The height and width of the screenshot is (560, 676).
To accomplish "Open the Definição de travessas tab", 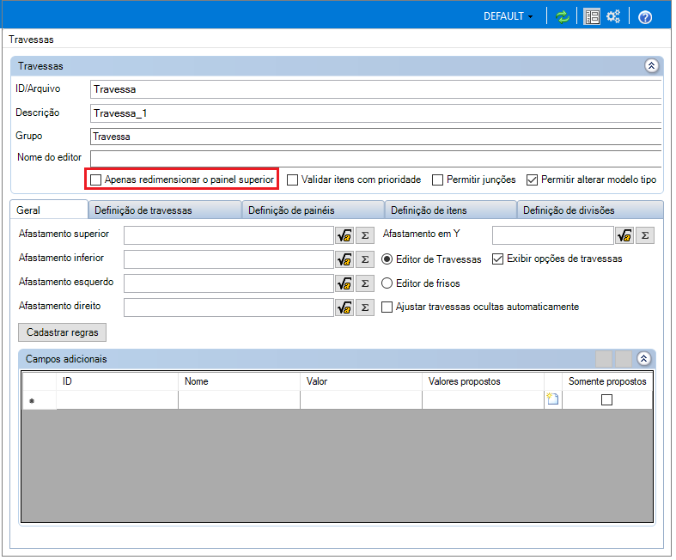I will [x=166, y=211].
